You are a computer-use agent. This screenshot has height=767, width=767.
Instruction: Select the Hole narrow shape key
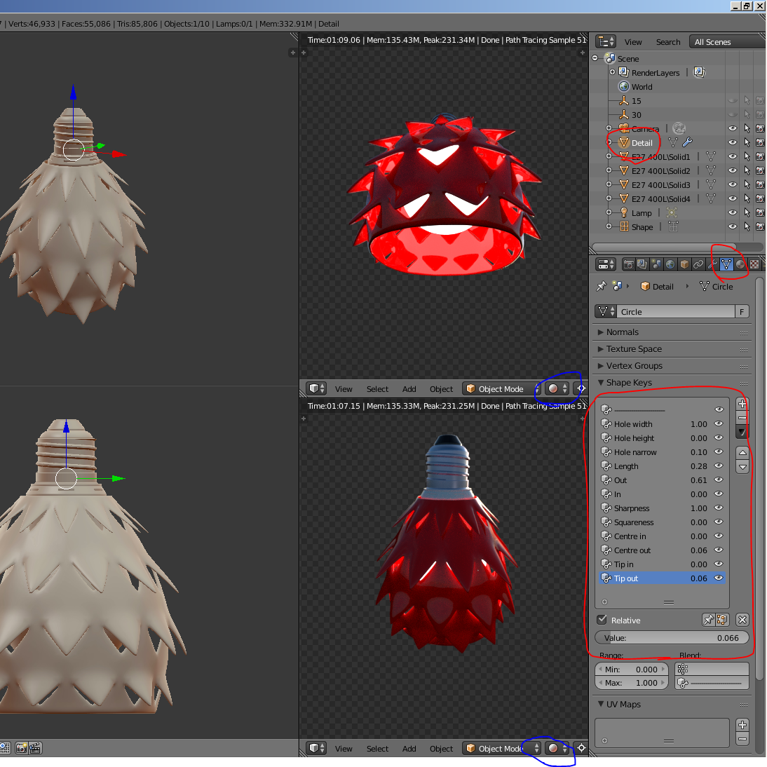point(635,452)
